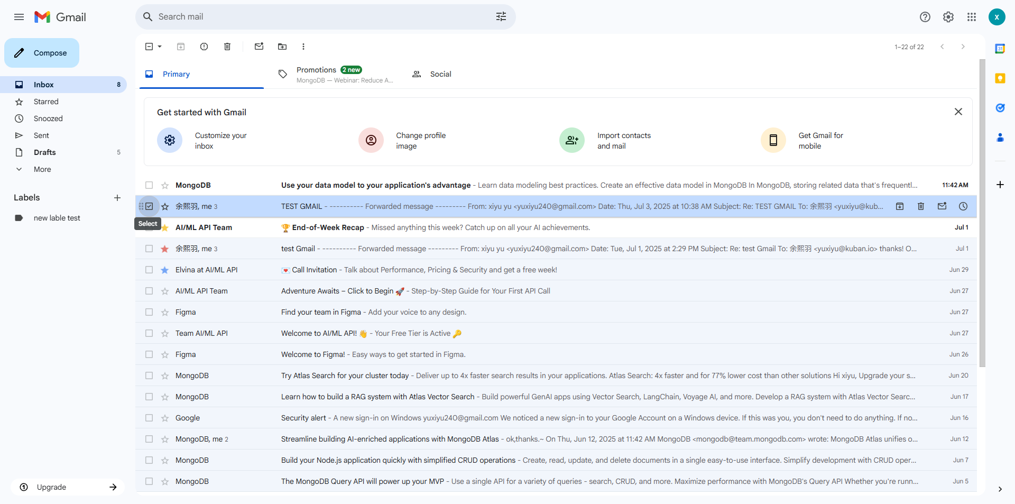This screenshot has width=1015, height=504.
Task: Open Google Calendar side panel icon
Action: click(1000, 49)
